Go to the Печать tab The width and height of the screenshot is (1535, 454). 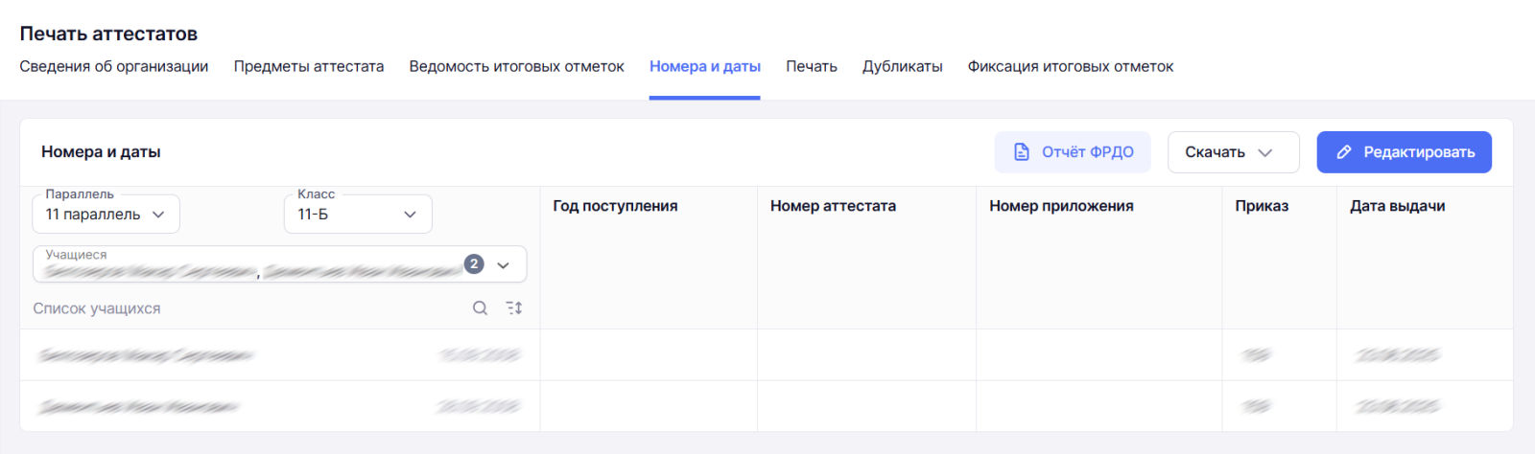click(811, 66)
